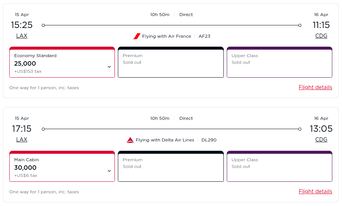Screen dimensions: 342x206
Task: Click the sold out Upper Class box for DL290
Action: [x=279, y=167]
